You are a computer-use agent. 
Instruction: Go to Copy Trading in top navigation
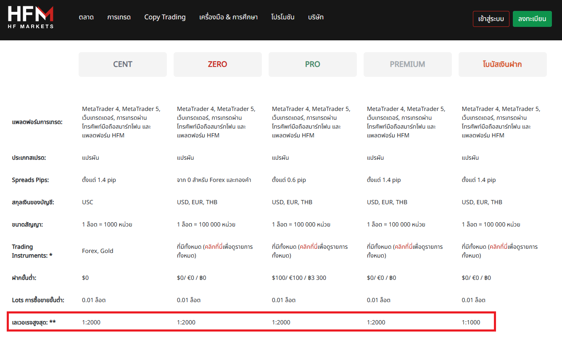tap(165, 17)
